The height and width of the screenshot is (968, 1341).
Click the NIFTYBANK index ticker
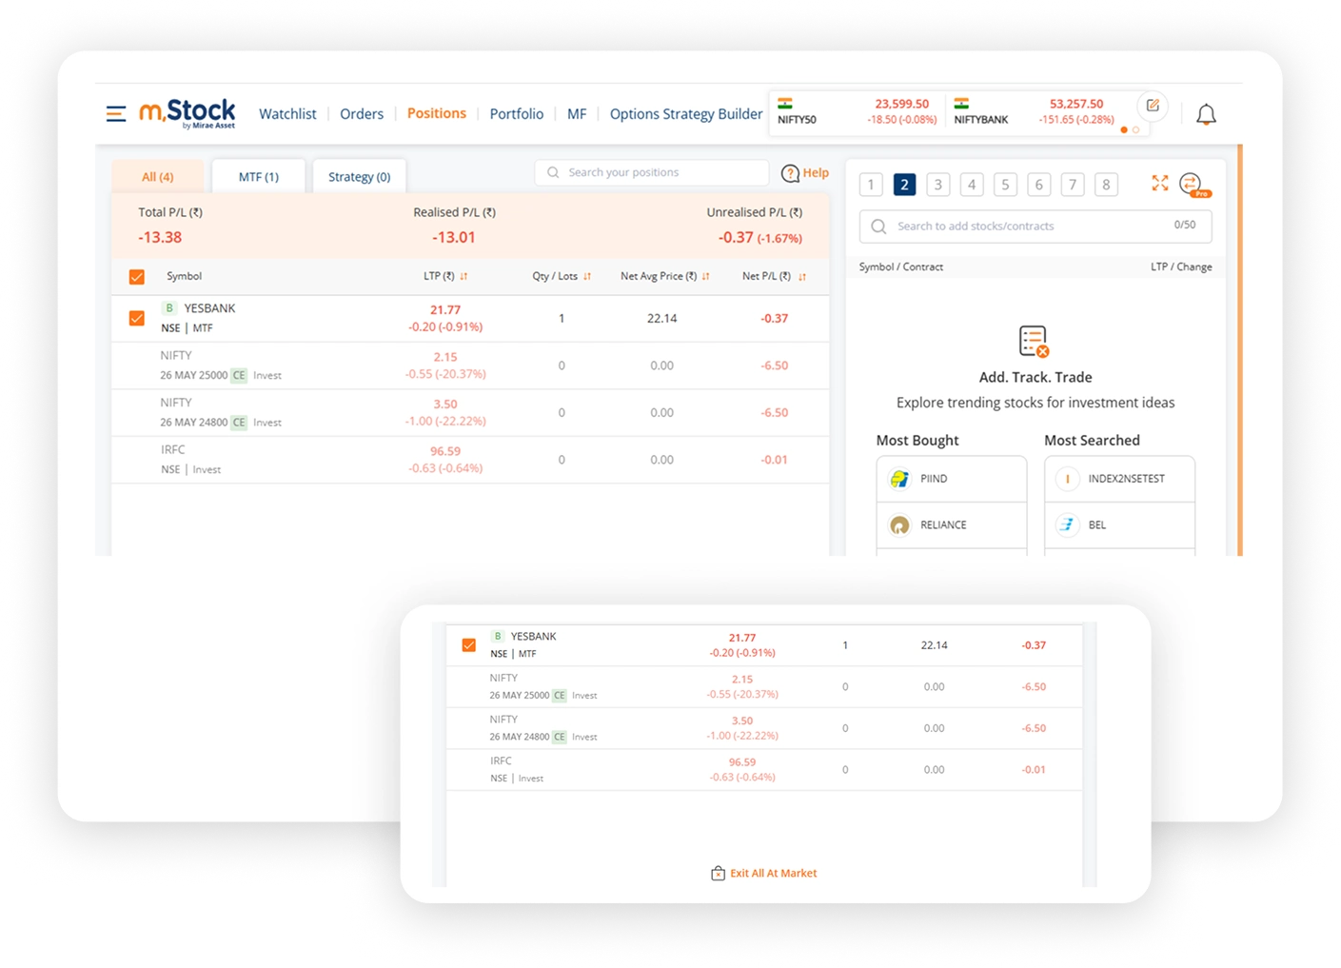1034,112
